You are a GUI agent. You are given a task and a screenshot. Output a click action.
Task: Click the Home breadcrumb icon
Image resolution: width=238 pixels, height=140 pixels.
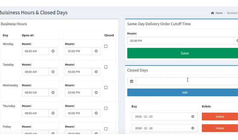coord(212,13)
